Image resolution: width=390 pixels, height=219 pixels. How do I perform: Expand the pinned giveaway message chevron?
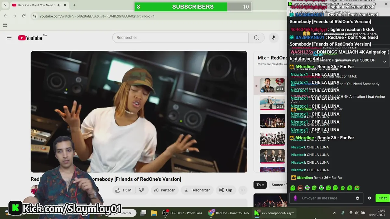point(385,62)
